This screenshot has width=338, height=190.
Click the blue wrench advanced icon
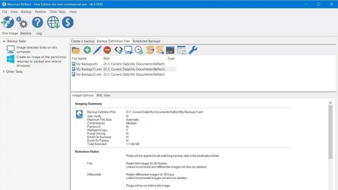(x=193, y=50)
